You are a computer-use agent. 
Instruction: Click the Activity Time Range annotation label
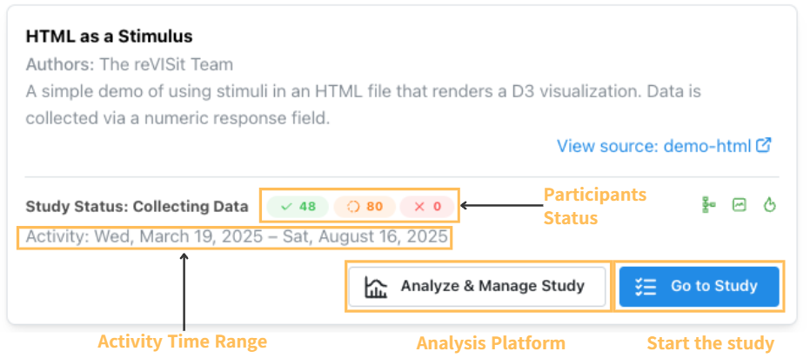182,341
